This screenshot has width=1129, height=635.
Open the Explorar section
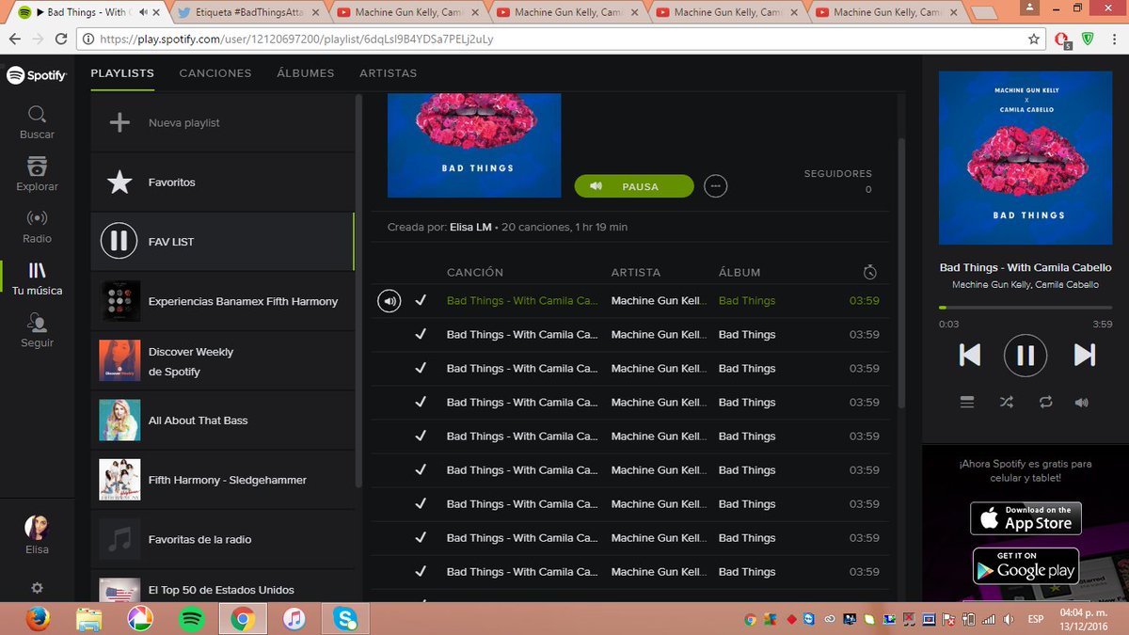[37, 174]
